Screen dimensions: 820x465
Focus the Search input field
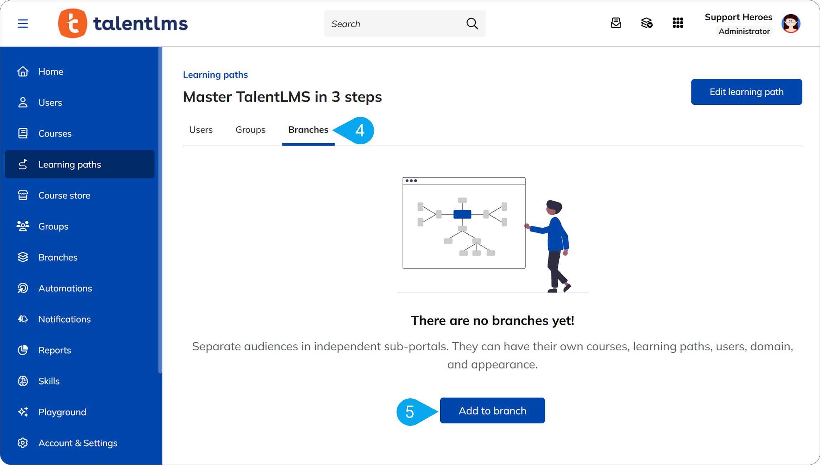(x=405, y=23)
